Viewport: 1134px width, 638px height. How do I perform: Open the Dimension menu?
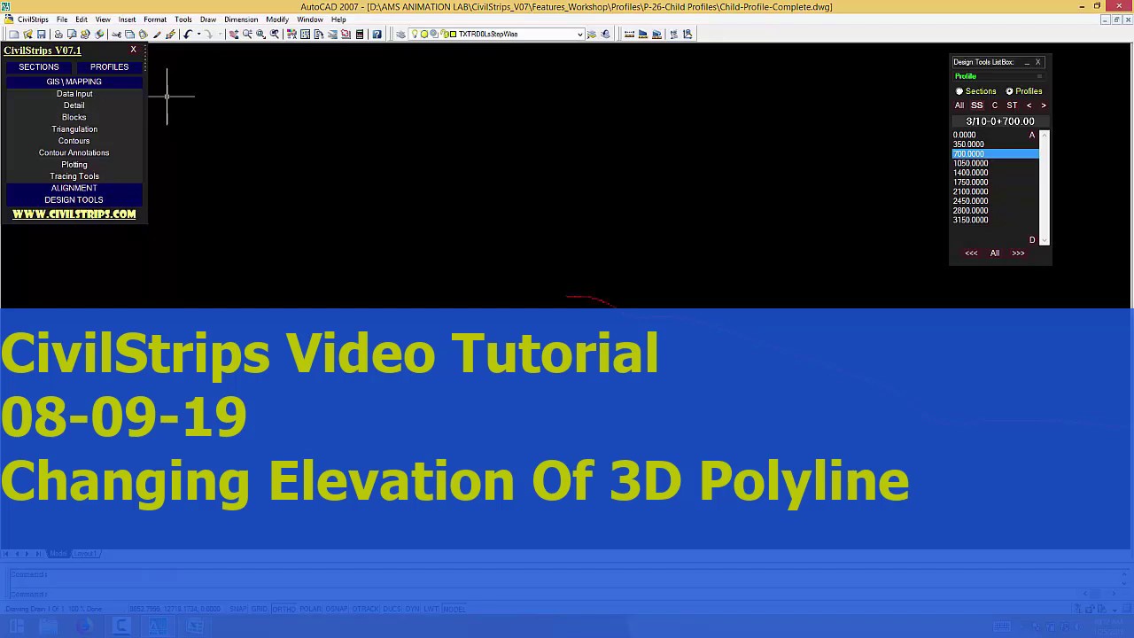click(241, 19)
